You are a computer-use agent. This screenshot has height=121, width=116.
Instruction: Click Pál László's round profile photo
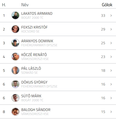pyautogui.click(x=15, y=70)
